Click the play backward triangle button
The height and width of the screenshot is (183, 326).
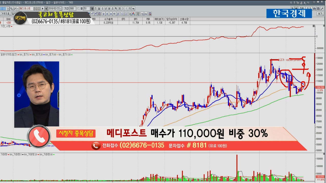pos(46,9)
